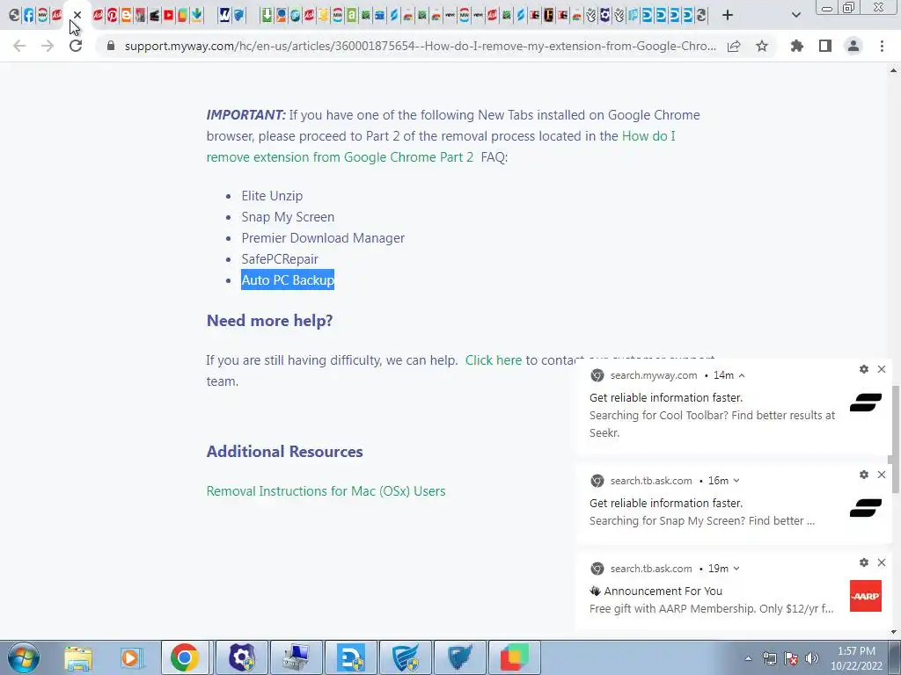Open dark blue shield taskbar app

pos(460,657)
